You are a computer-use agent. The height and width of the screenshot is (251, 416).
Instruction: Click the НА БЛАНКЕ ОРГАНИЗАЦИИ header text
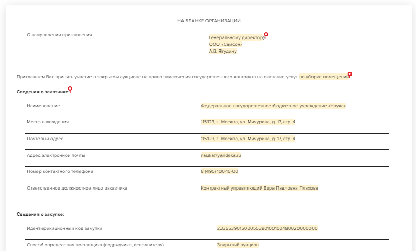tap(209, 21)
